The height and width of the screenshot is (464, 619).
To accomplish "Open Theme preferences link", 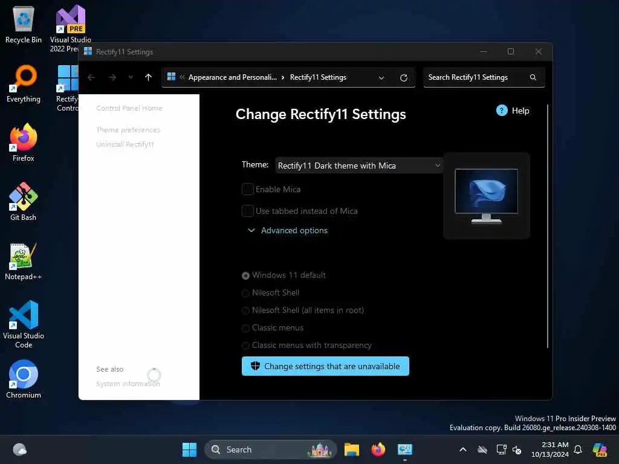I will tap(128, 130).
